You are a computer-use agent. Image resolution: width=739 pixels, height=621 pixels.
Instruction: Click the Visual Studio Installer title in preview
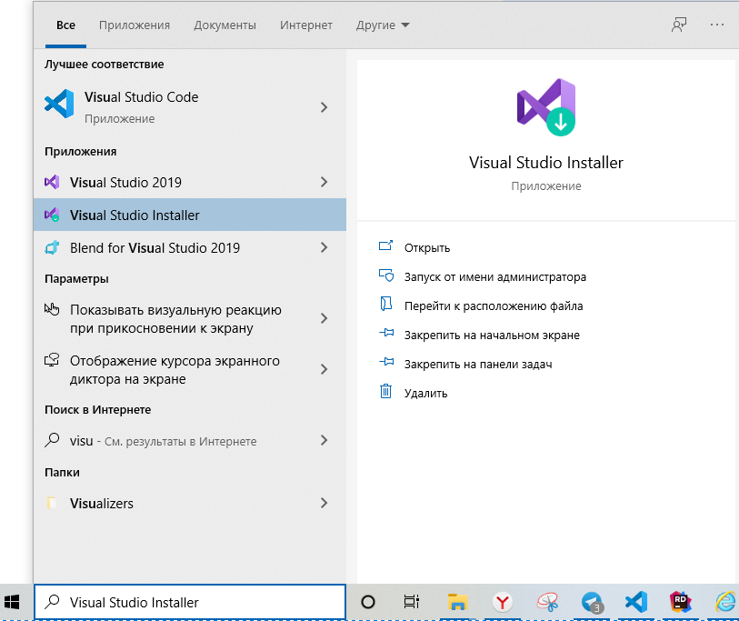tap(545, 163)
